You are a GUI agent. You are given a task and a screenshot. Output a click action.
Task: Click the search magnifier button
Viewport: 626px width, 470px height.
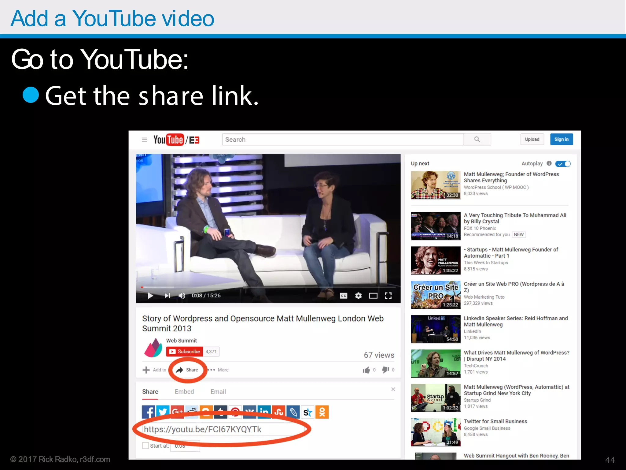(x=477, y=140)
